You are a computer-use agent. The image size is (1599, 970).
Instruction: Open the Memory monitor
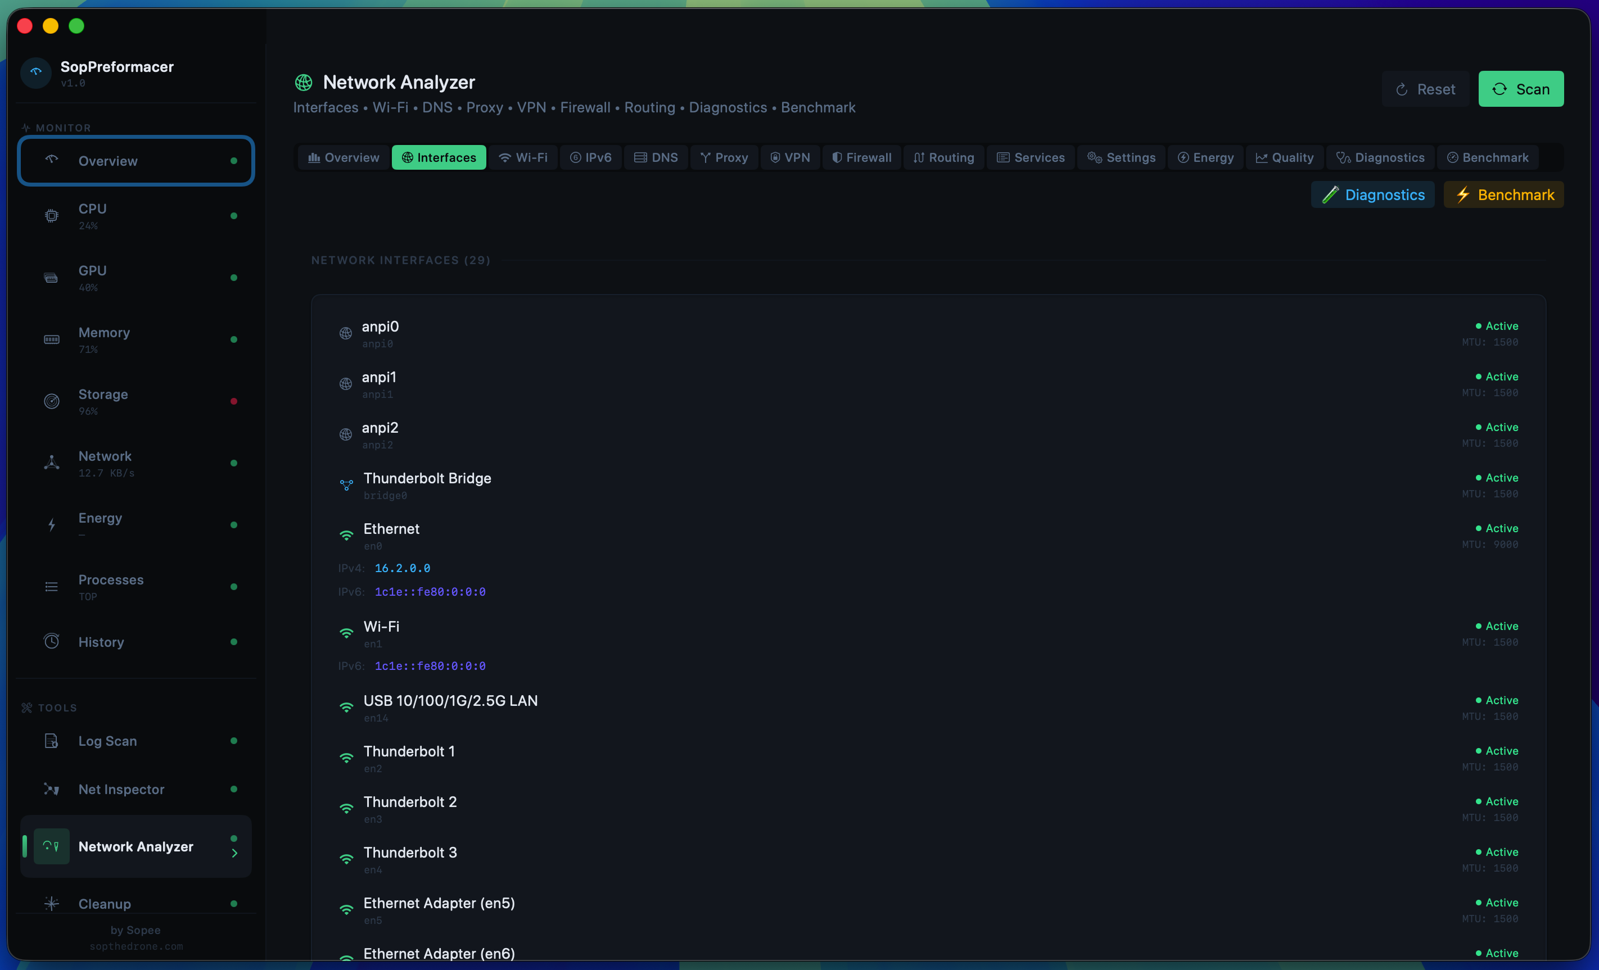[135, 339]
